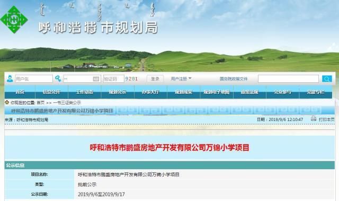Click the user avatar icon beside username
The height and width of the screenshot is (201, 339).
10,78
